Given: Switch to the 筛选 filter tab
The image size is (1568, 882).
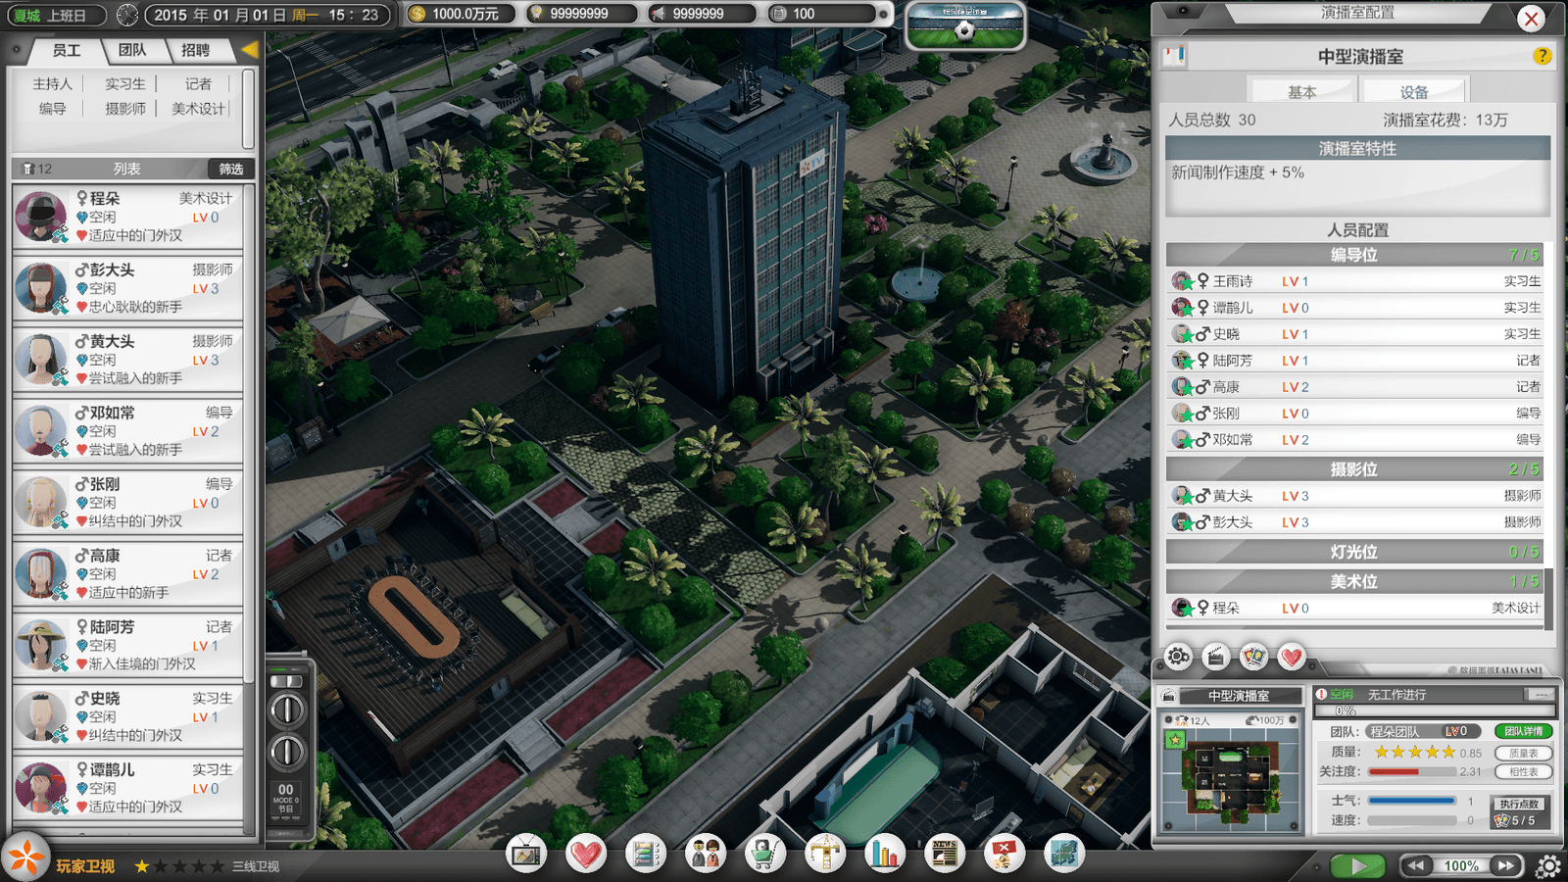Looking at the screenshot, I should tap(231, 169).
